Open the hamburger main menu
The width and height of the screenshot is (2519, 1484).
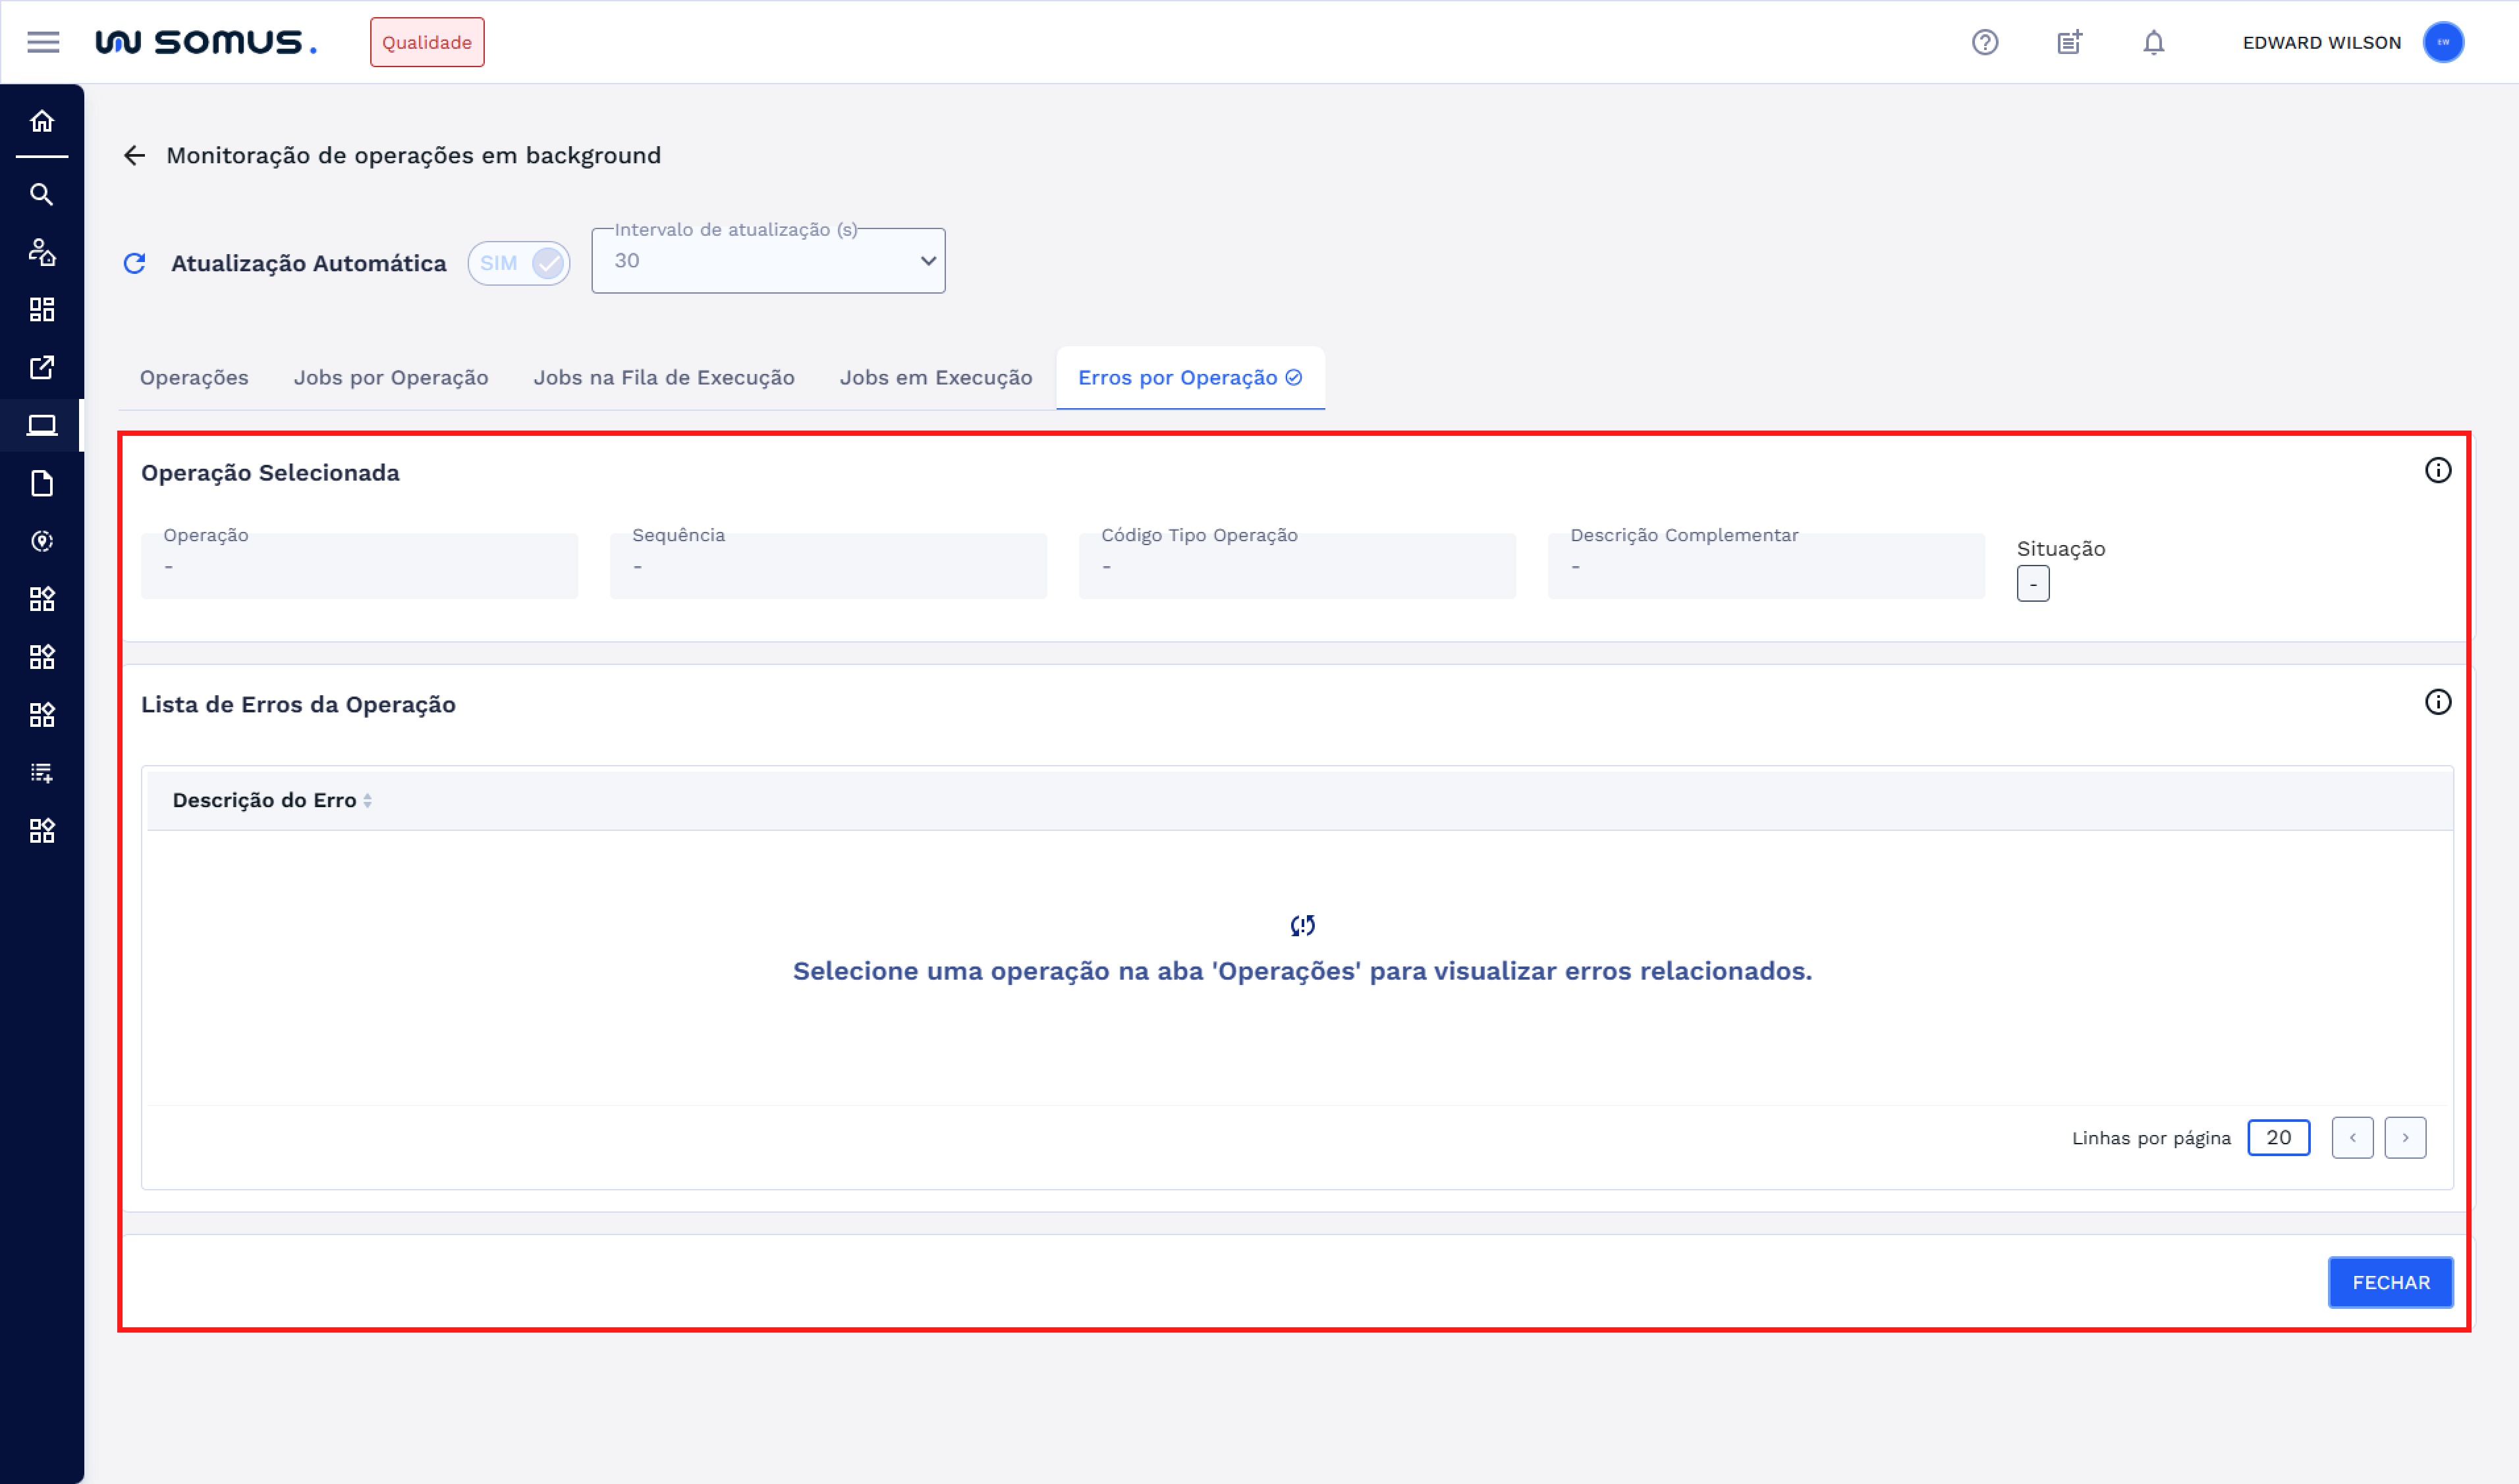[43, 42]
